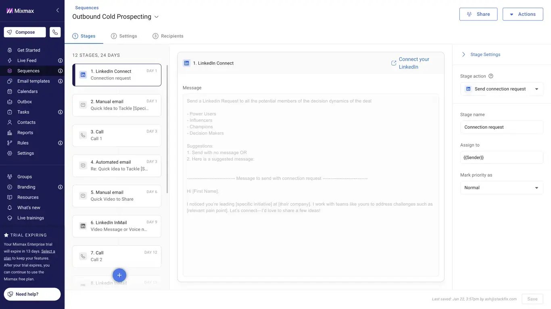Click the external link icon near Connect your LinkedIn

click(394, 63)
